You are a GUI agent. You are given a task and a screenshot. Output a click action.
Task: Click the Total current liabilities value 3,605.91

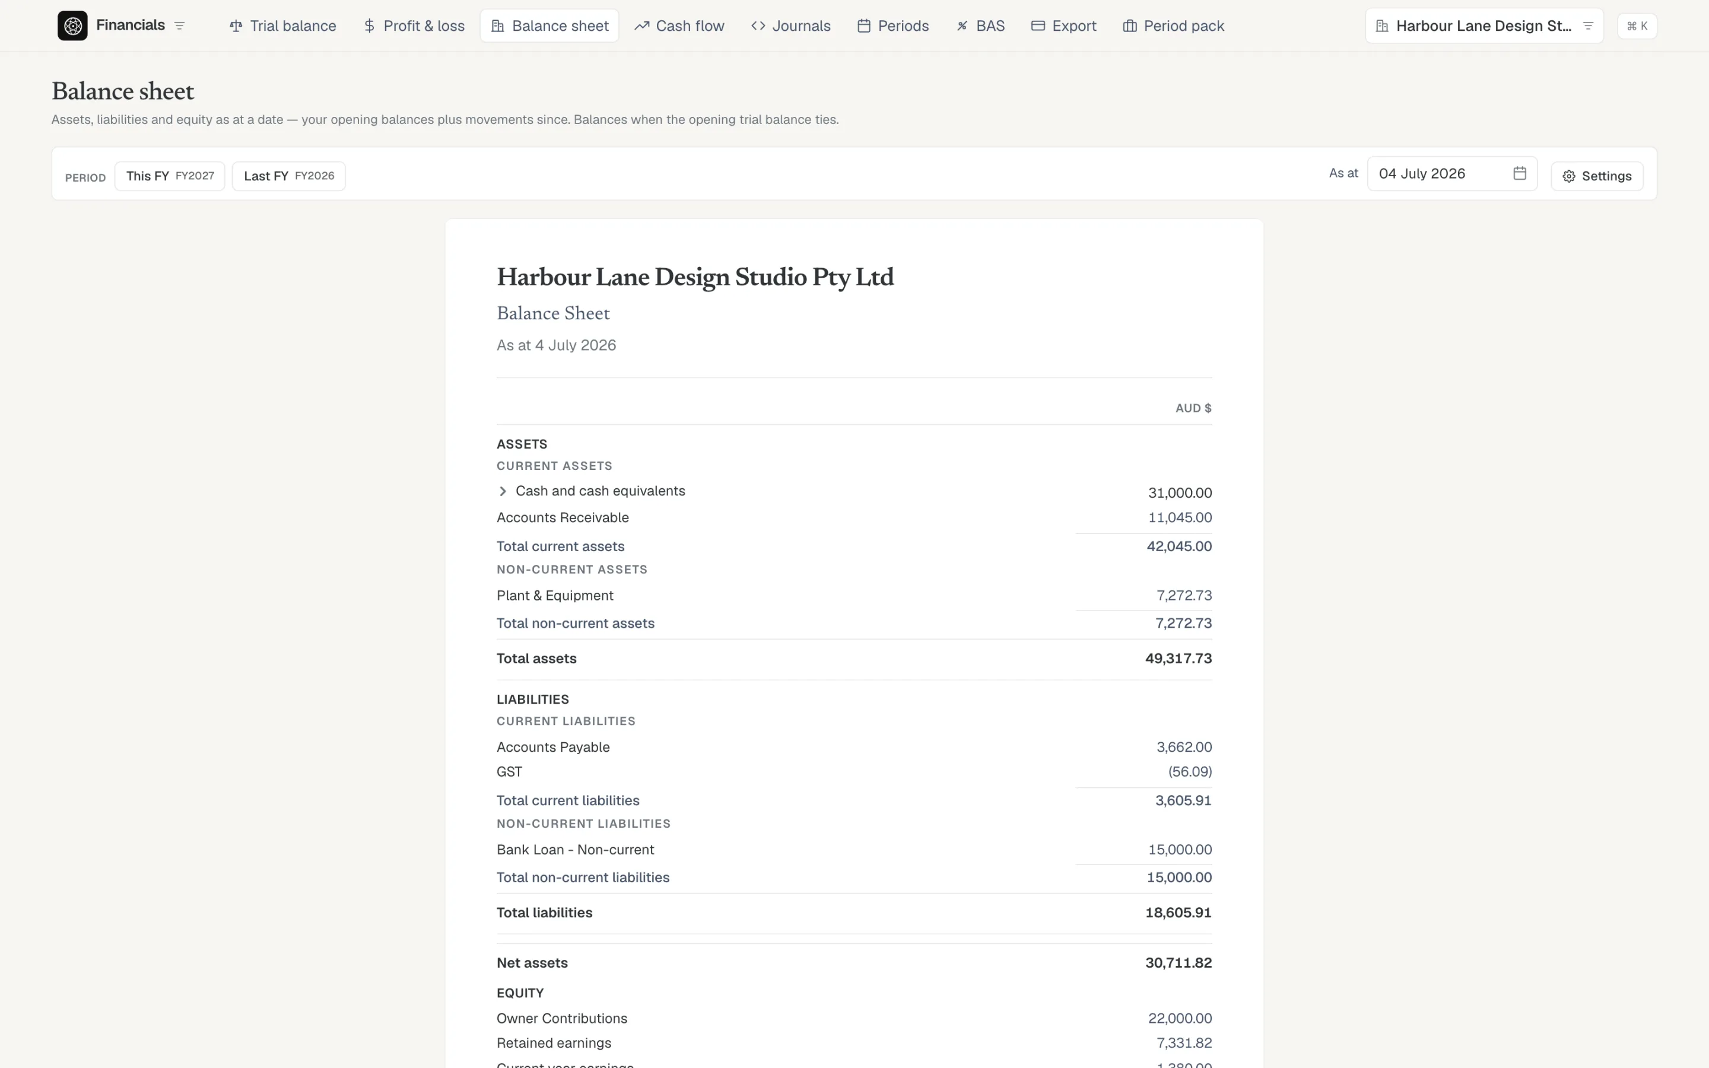coord(1183,801)
